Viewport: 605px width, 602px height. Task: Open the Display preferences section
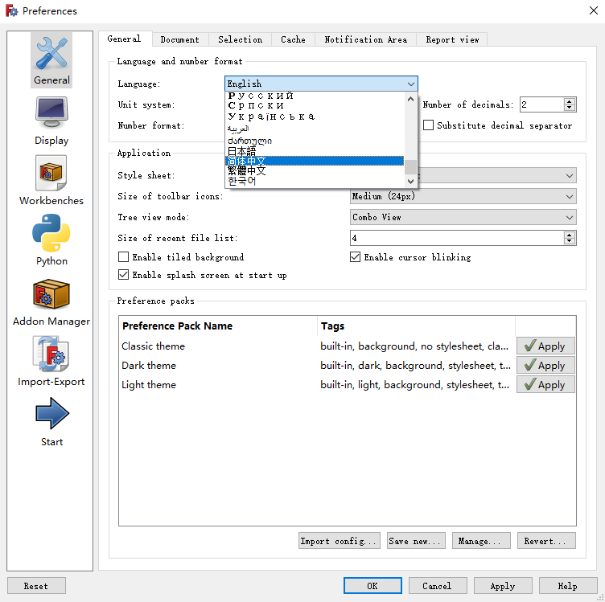(x=51, y=121)
